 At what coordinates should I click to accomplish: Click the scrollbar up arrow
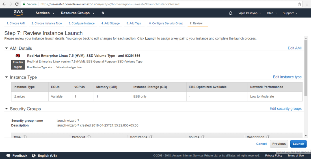pos(306,38)
